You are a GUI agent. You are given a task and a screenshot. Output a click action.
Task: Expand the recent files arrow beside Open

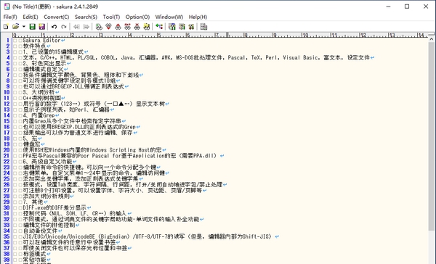tap(24, 27)
